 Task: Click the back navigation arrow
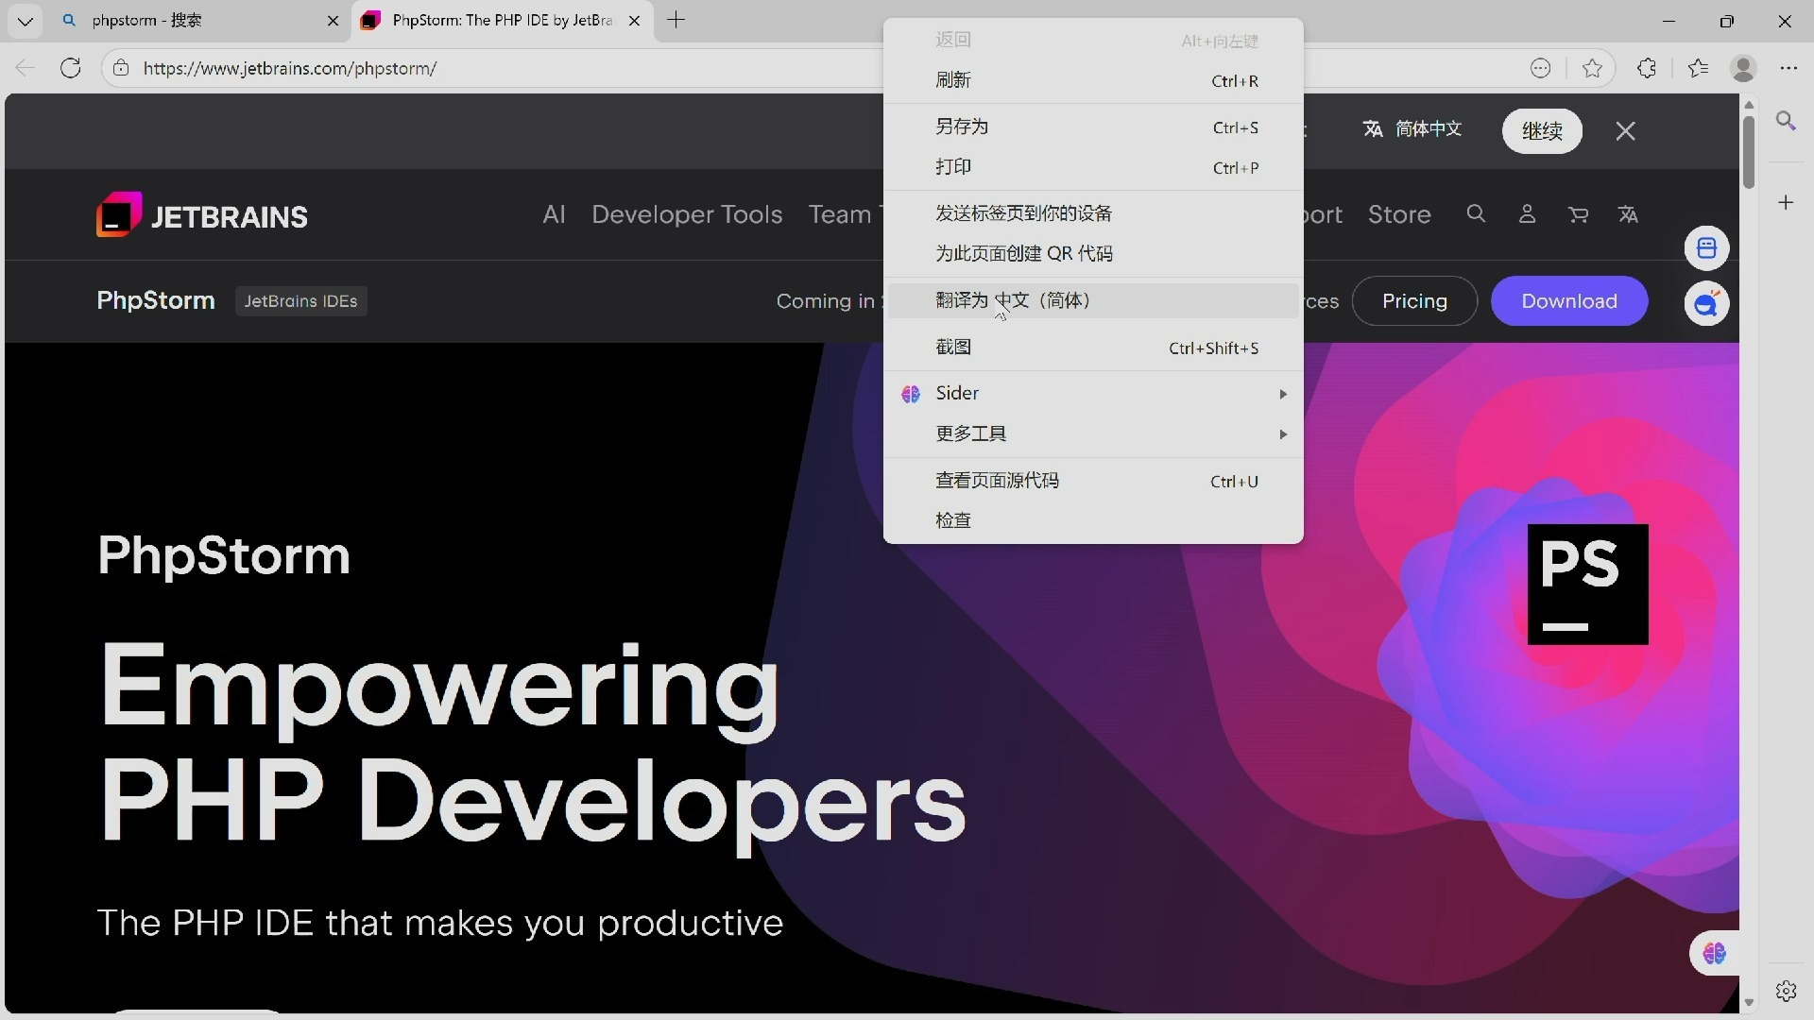click(26, 68)
